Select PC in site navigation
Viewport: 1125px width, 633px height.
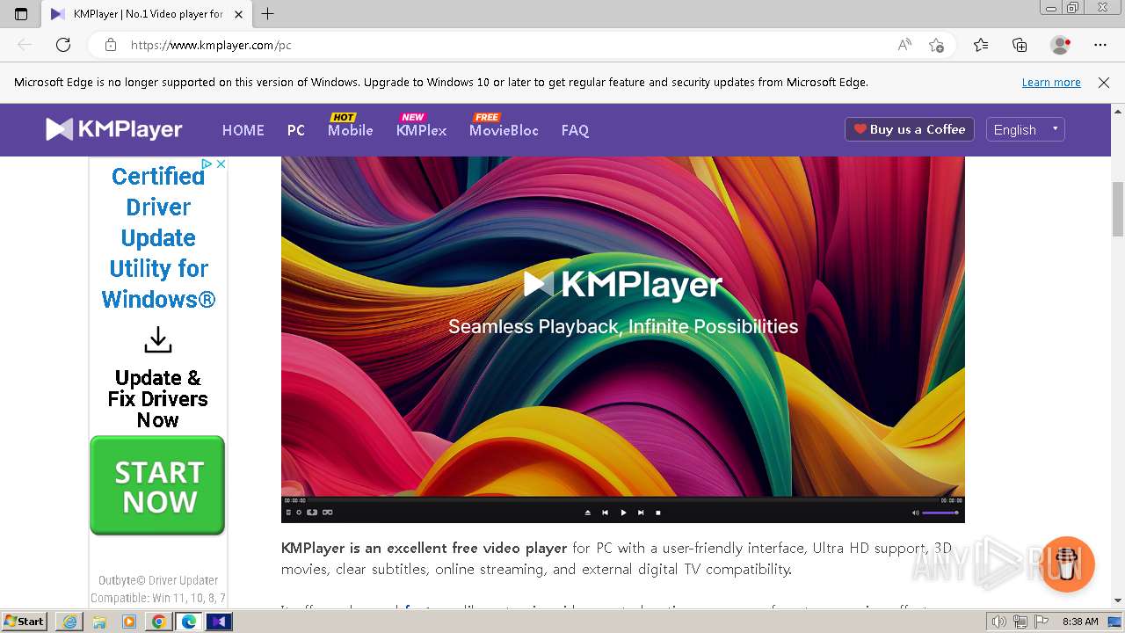[296, 130]
